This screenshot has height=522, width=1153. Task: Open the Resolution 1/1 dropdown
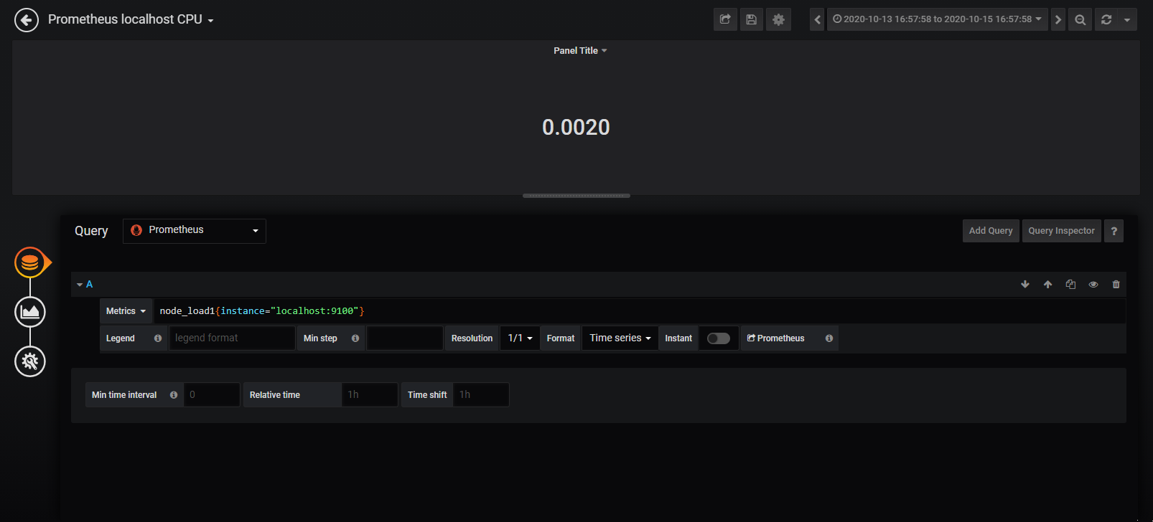click(x=520, y=338)
